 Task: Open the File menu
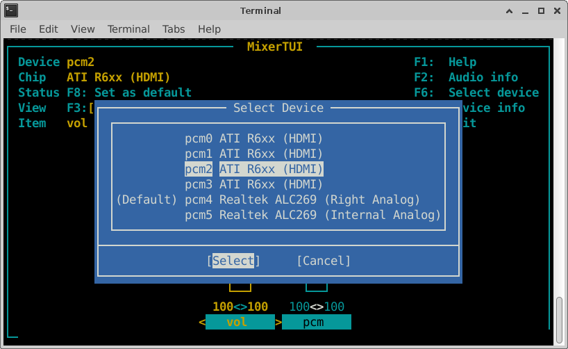coord(18,29)
